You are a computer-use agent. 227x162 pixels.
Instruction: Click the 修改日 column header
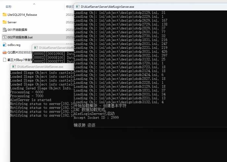coord(70,7)
